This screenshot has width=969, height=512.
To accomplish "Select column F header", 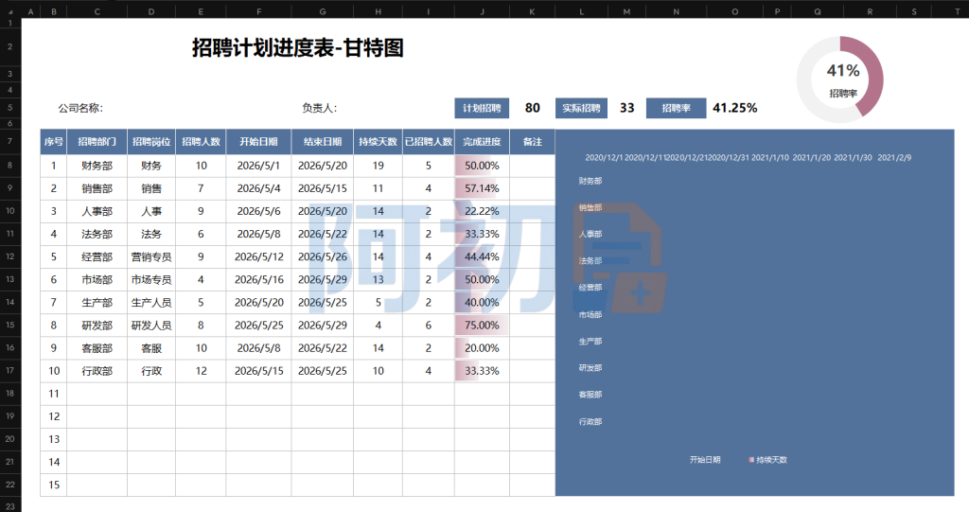I will pyautogui.click(x=259, y=11).
